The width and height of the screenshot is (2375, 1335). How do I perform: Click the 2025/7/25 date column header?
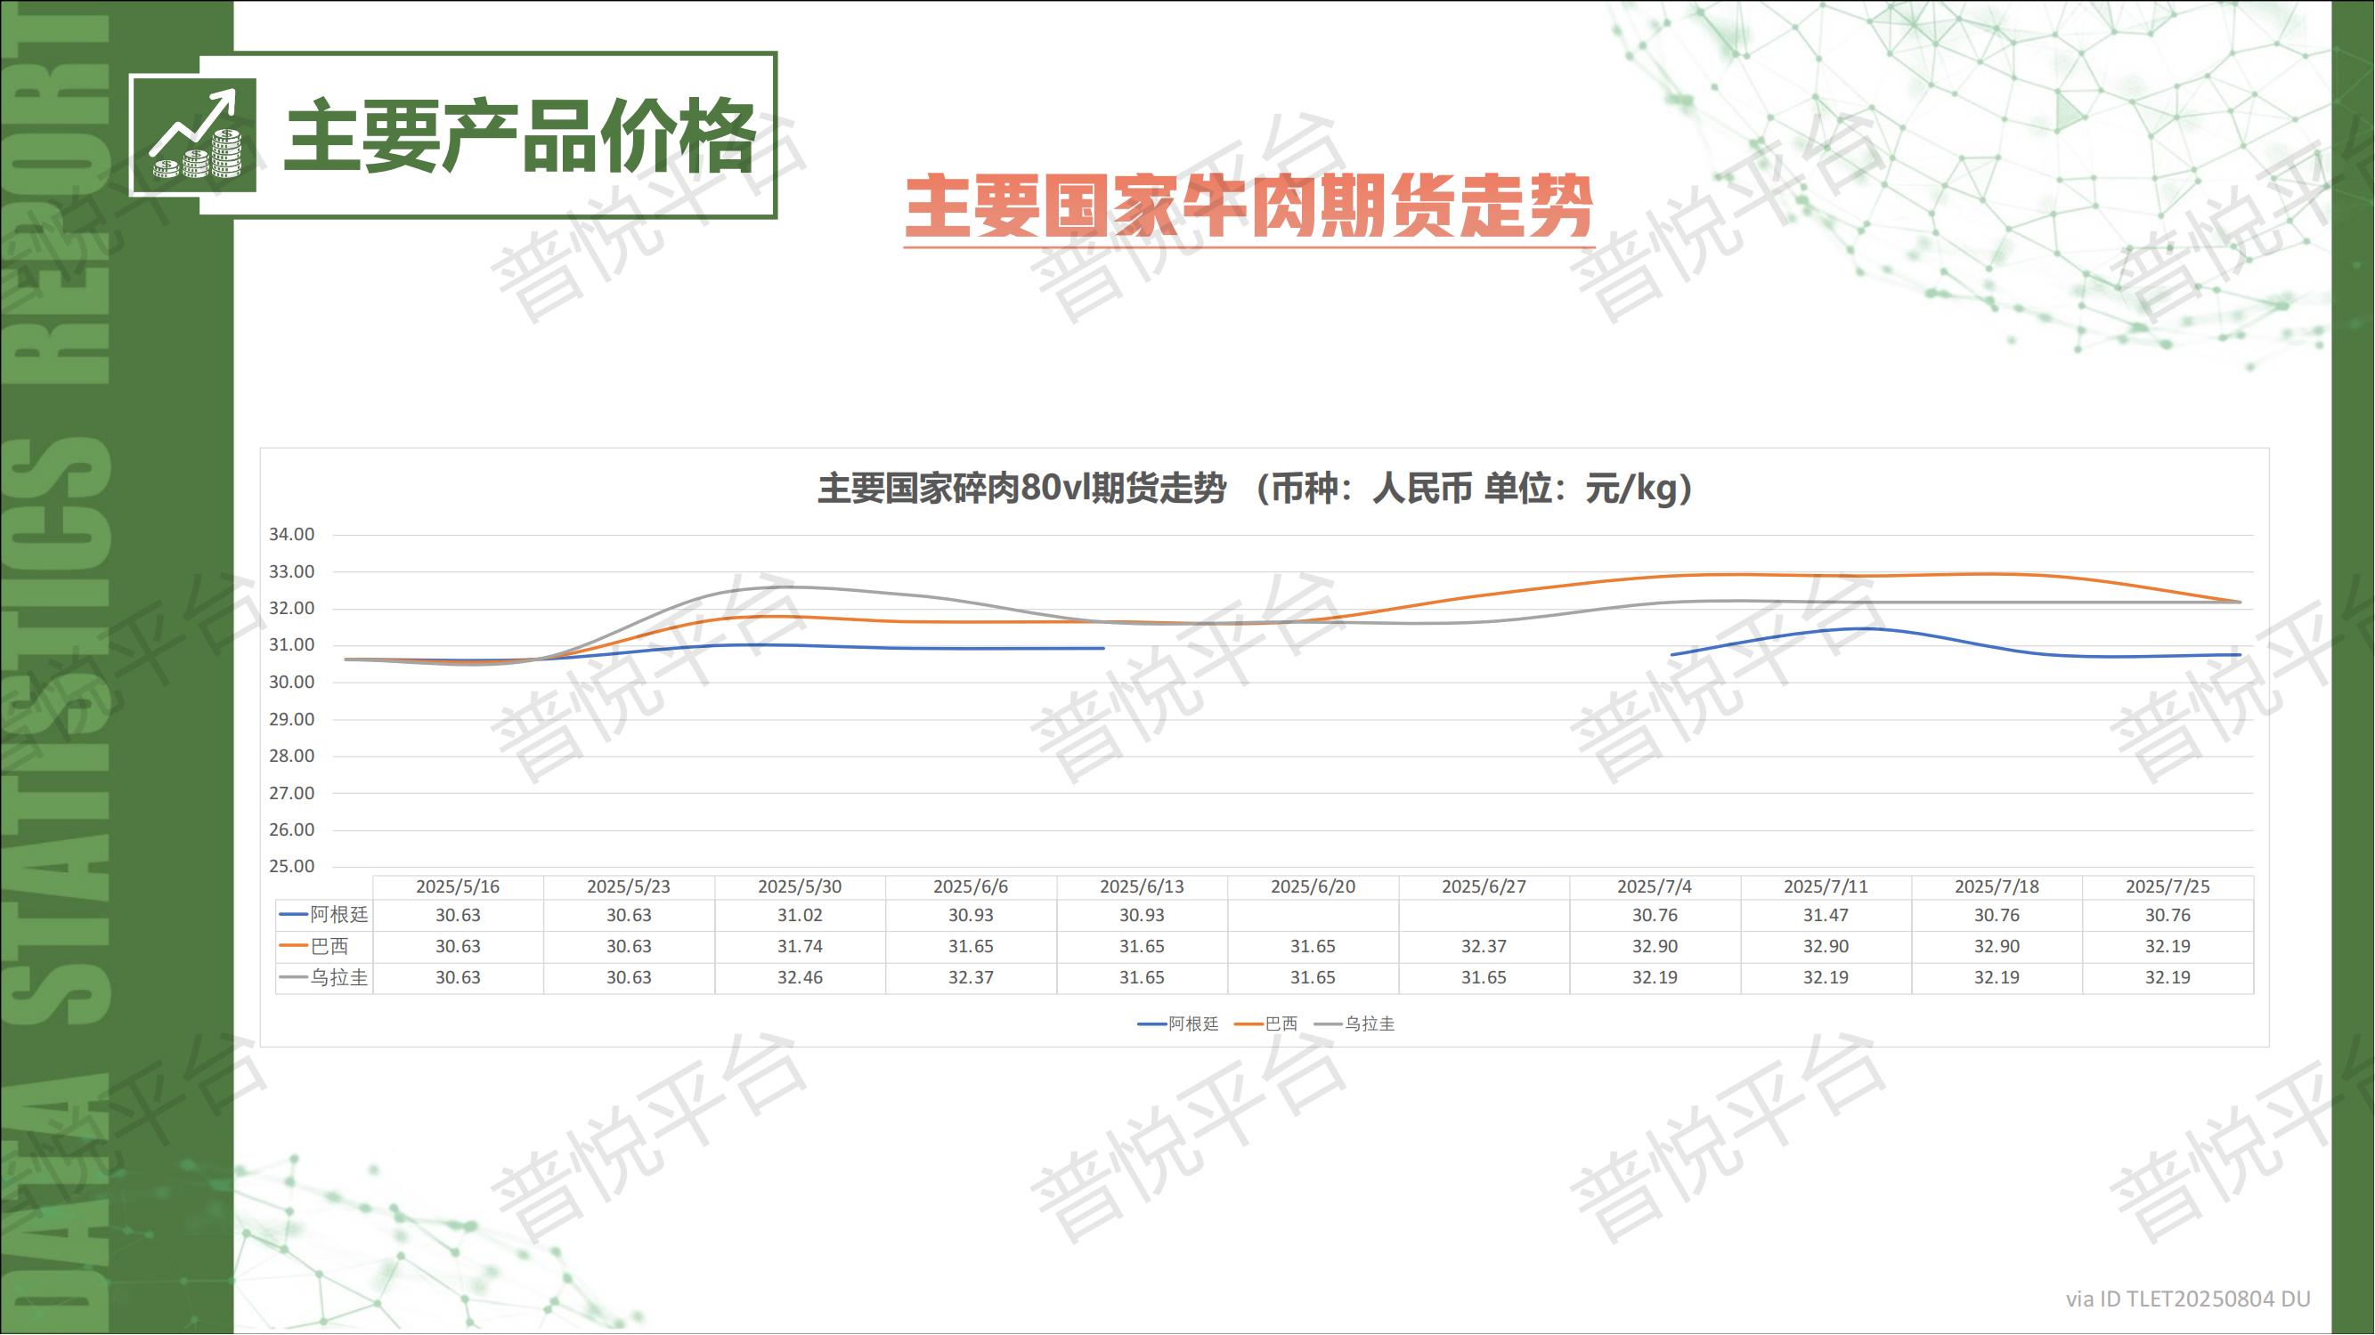coord(2168,887)
